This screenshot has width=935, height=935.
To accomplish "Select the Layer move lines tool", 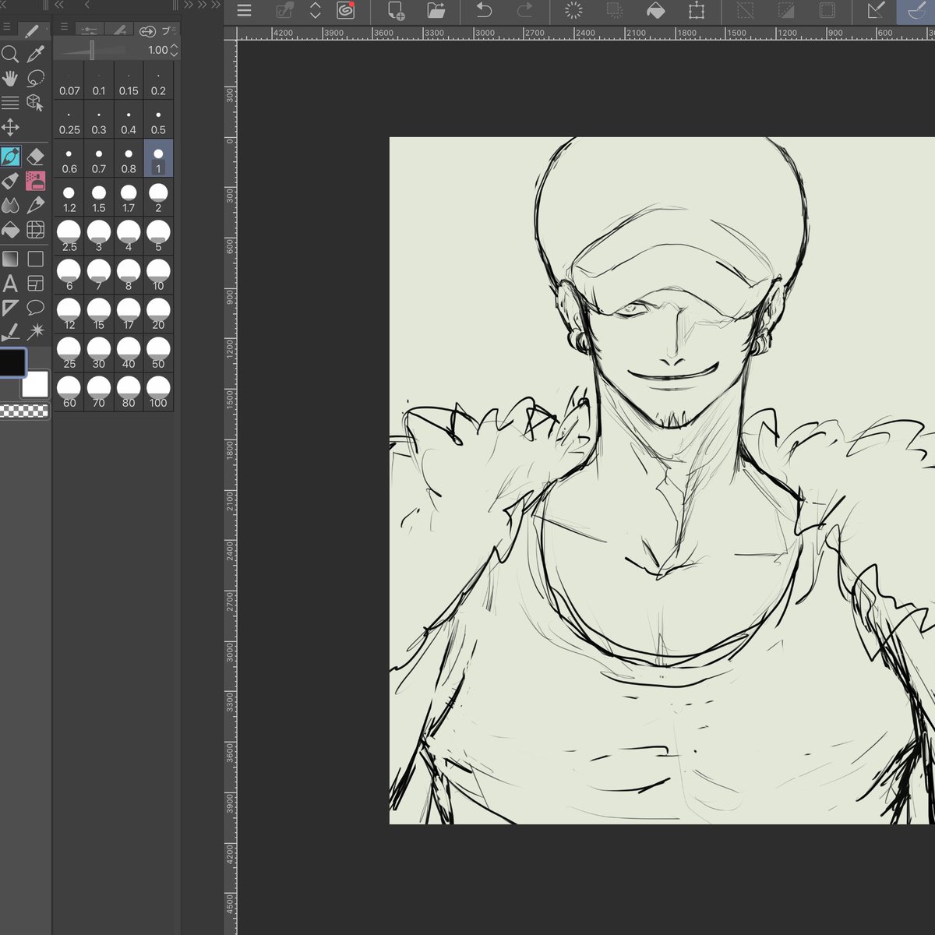I will pos(10,103).
